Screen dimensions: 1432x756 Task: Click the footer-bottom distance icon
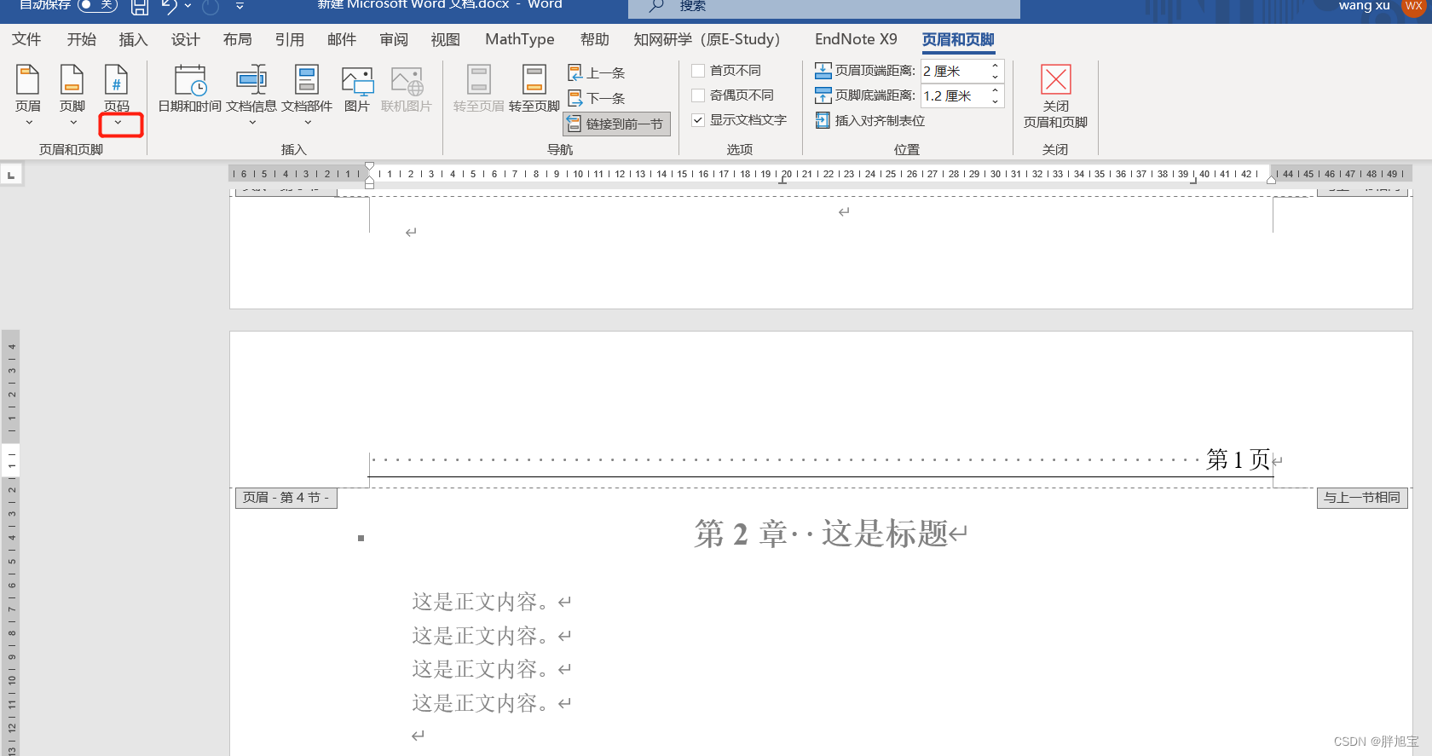(x=823, y=95)
